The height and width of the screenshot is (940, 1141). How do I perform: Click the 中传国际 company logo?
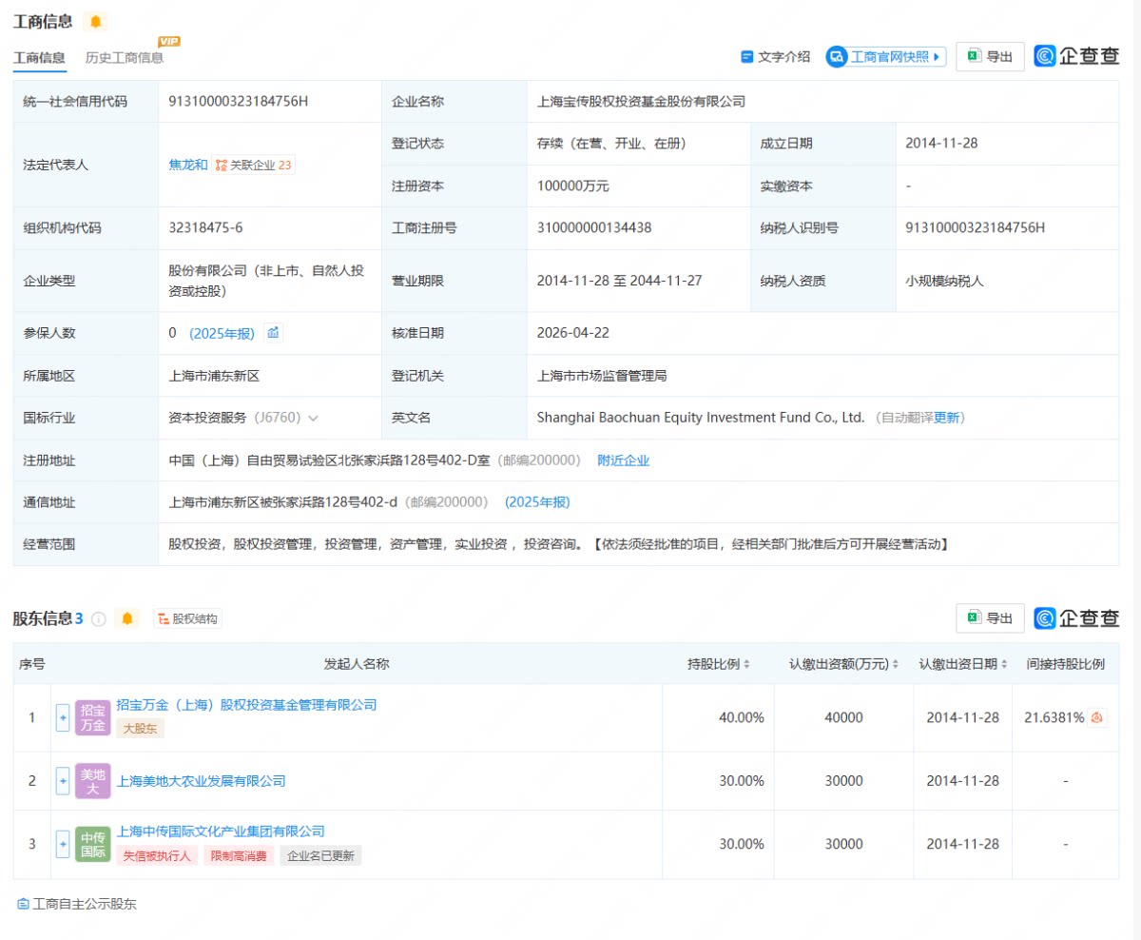pyautogui.click(x=93, y=844)
